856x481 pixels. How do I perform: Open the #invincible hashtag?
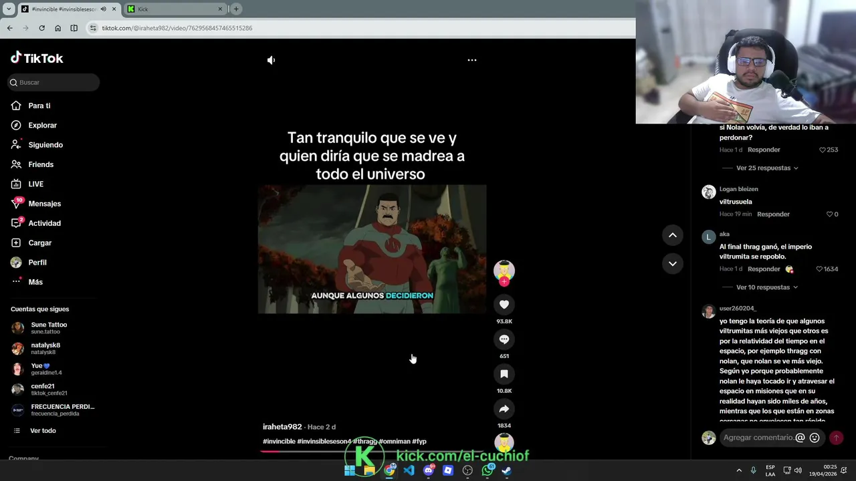(279, 442)
